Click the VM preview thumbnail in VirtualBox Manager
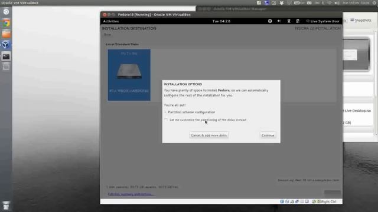The height and width of the screenshot is (212, 378). click(356, 54)
